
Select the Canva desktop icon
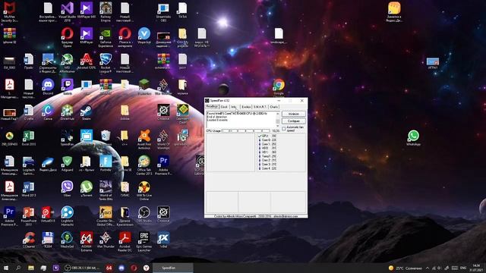tap(48, 112)
